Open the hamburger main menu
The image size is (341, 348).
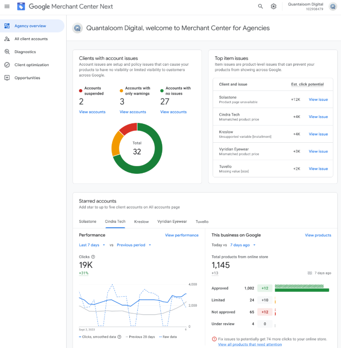point(7,6)
